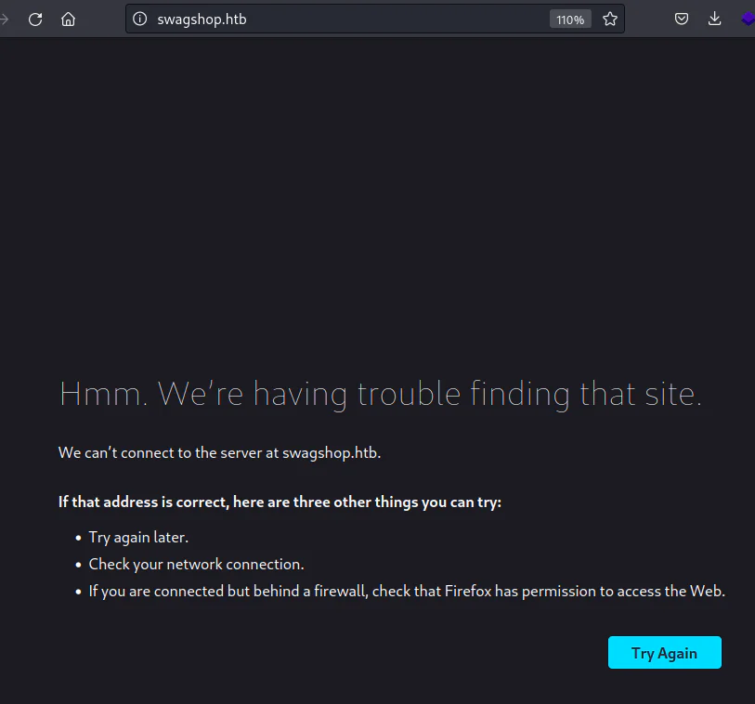This screenshot has height=704, width=755.
Task: Open the Downloads panel icon
Action: click(x=714, y=19)
